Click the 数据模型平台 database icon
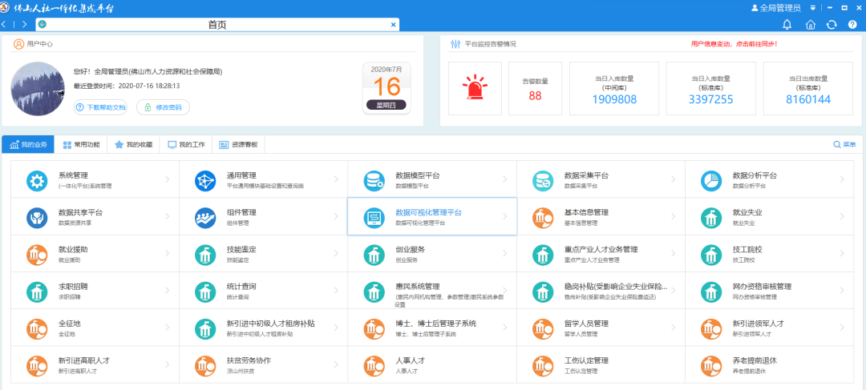Screen dimensions: 866x390 (x=374, y=180)
